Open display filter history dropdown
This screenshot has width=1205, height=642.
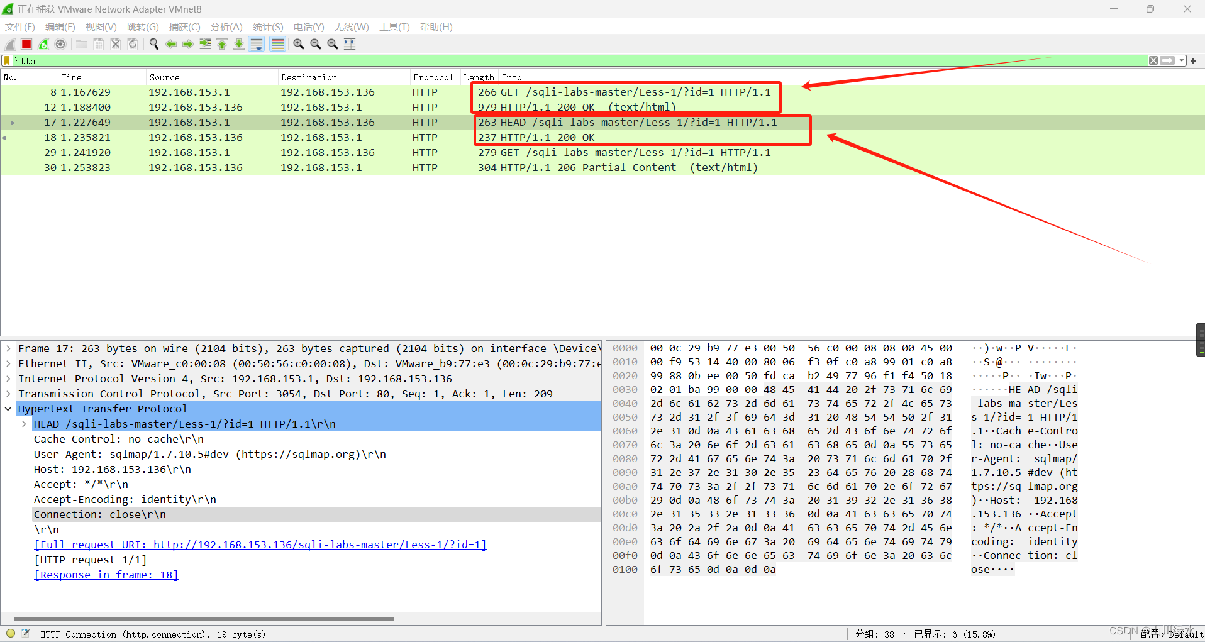pos(1182,60)
